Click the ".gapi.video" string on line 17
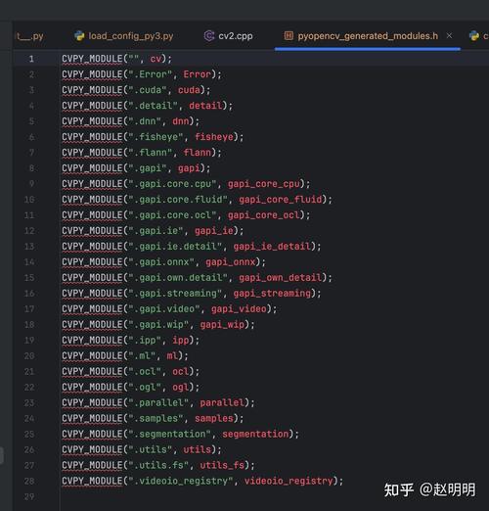 pyautogui.click(x=164, y=309)
